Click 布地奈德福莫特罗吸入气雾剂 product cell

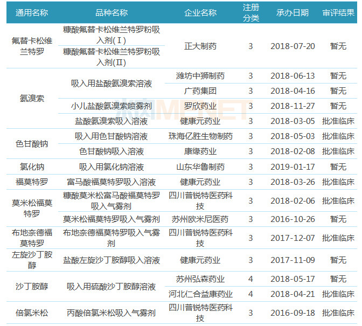[x=112, y=238]
